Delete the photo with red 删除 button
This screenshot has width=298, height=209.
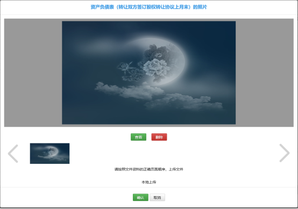159,137
